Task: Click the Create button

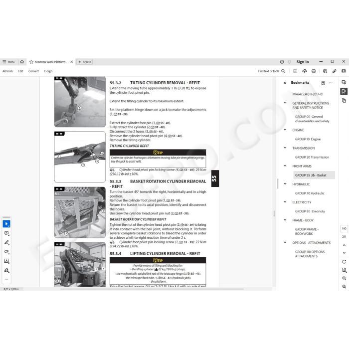Action: pyautogui.click(x=85, y=62)
